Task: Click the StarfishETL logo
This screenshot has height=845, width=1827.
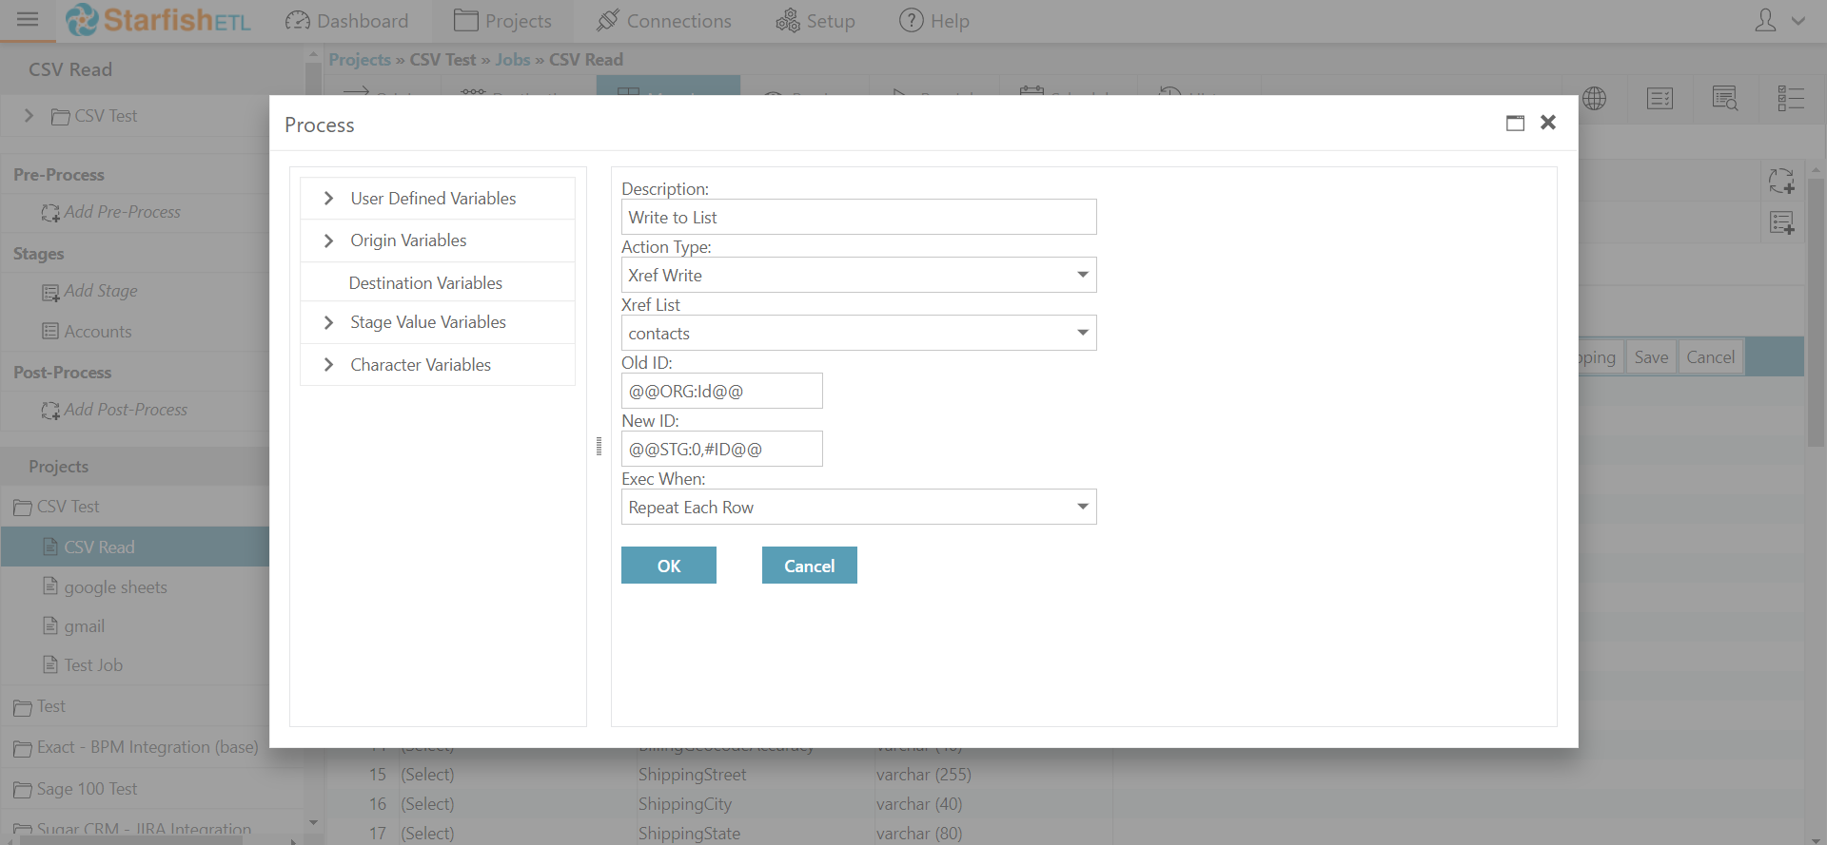Action: pyautogui.click(x=159, y=20)
